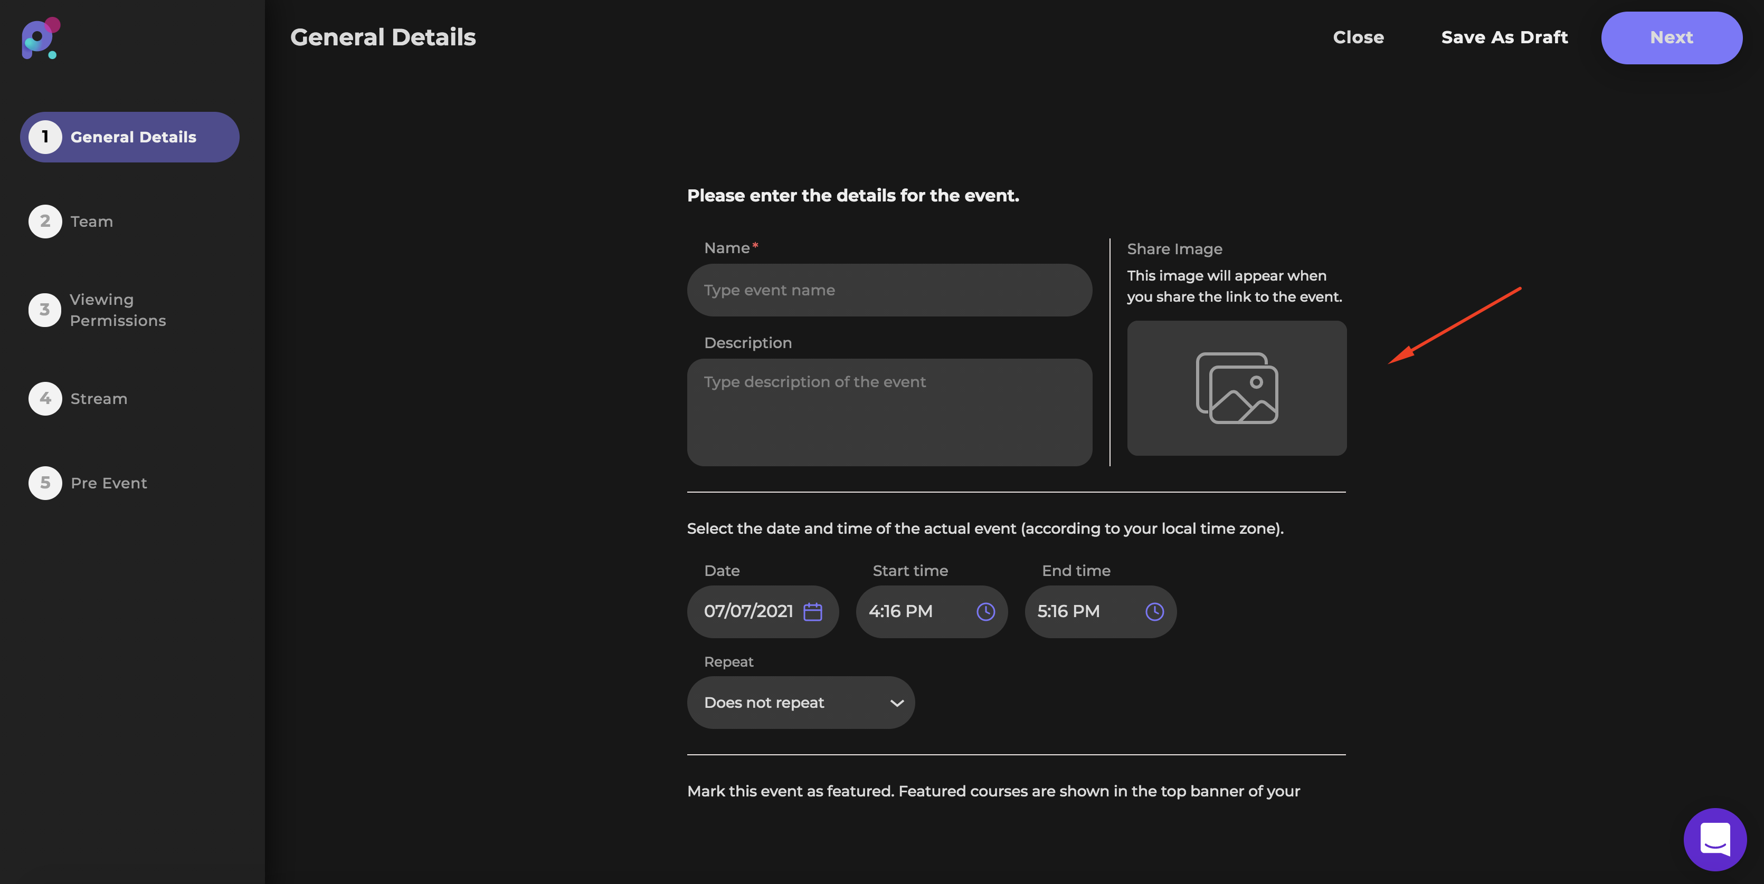Click the Close button
The image size is (1764, 884).
point(1358,37)
